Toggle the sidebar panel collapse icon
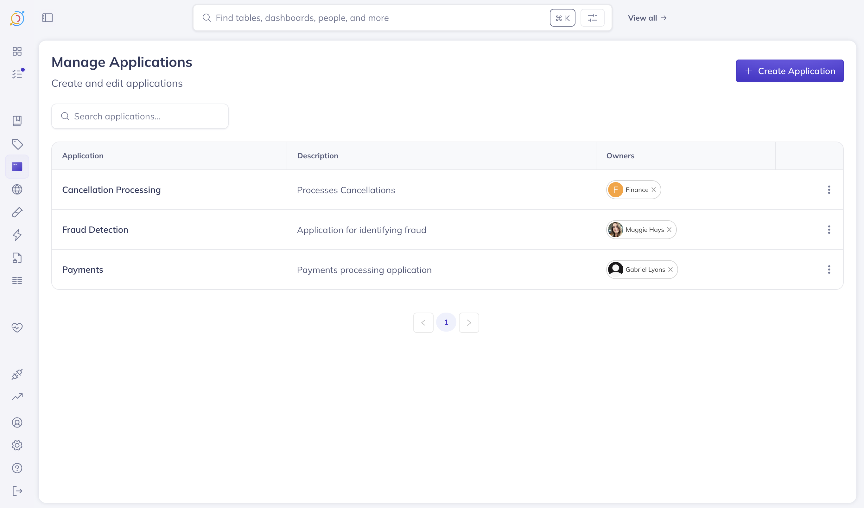This screenshot has width=864, height=508. pos(47,18)
